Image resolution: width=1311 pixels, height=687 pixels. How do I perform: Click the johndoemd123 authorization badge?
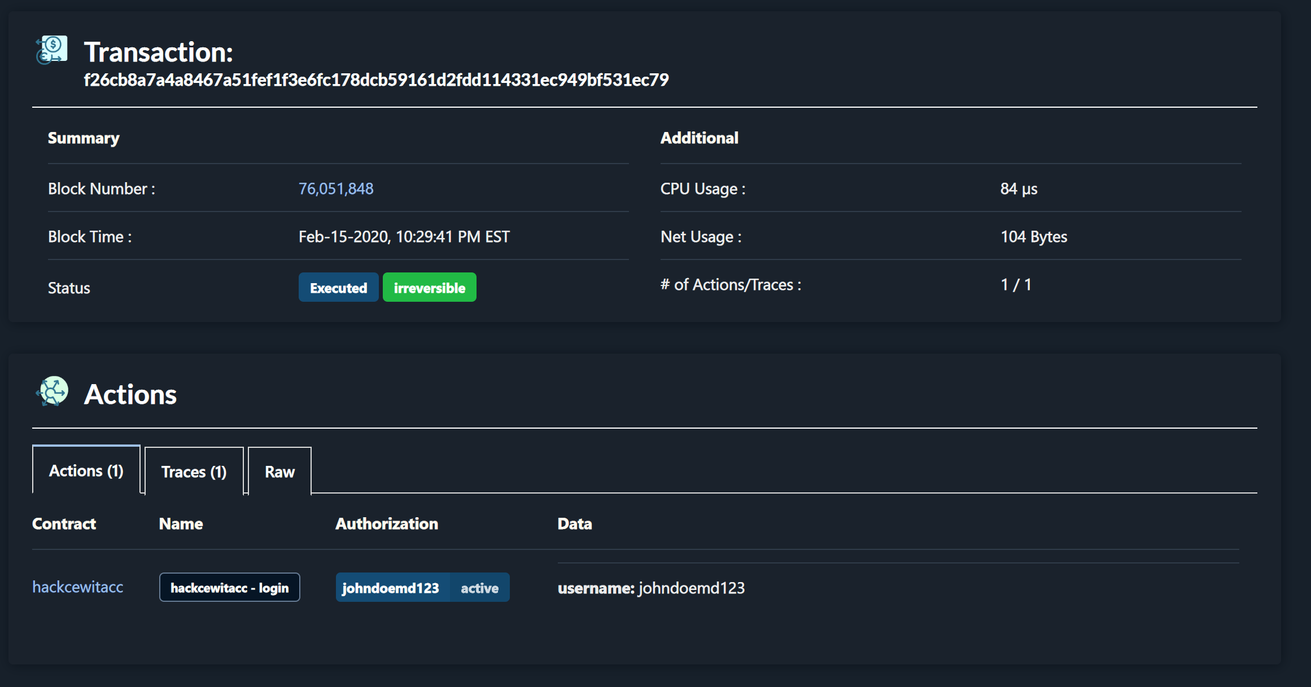coord(390,588)
